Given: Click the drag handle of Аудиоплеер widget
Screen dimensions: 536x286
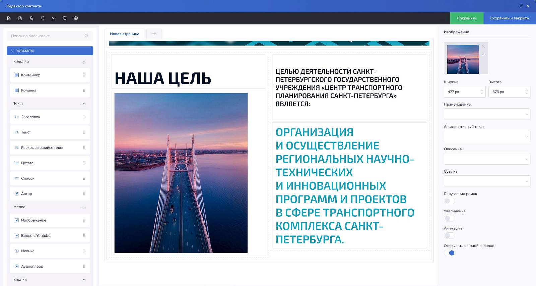Looking at the screenshot, I should pyautogui.click(x=84, y=267).
